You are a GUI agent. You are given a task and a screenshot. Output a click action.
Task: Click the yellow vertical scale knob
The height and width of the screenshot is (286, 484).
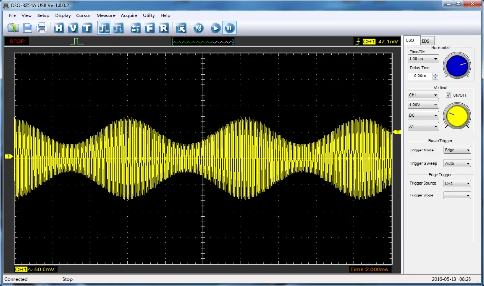(457, 116)
